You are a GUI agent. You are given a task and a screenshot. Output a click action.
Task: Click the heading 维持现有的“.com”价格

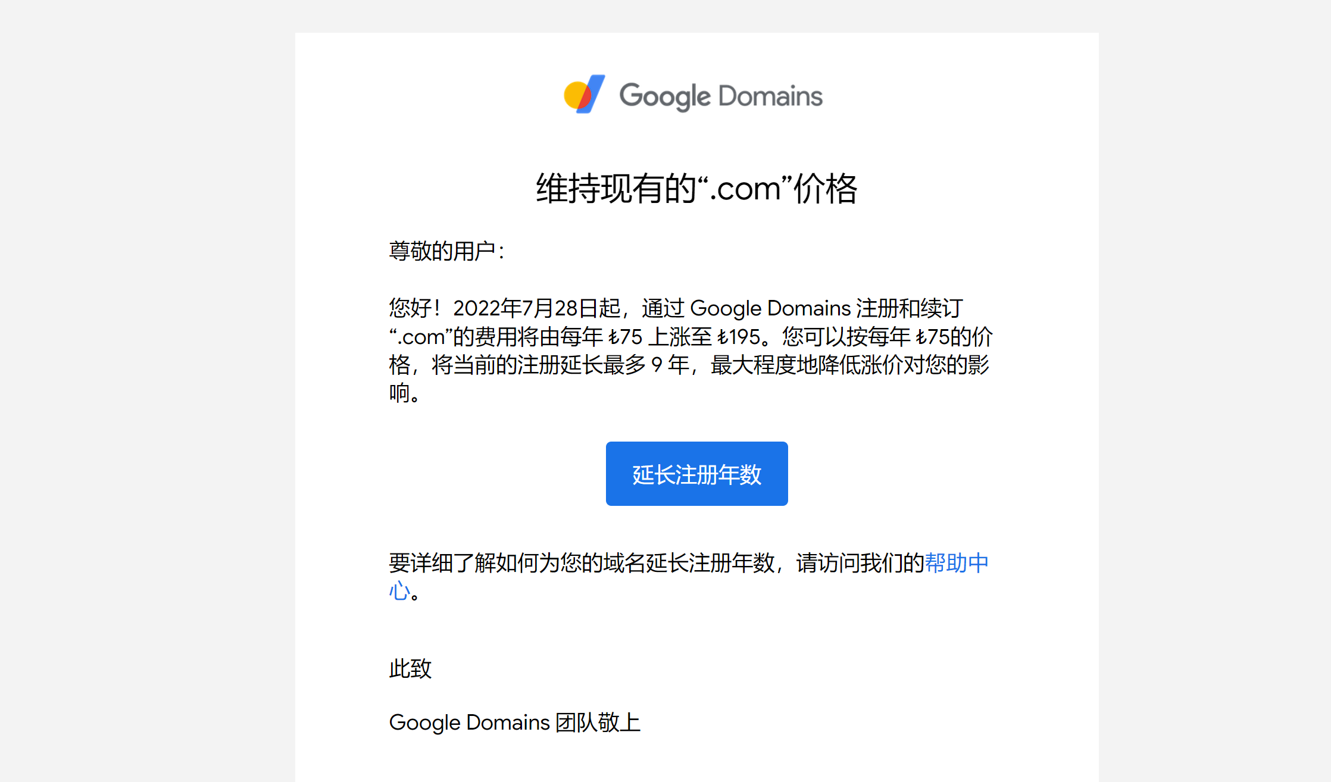coord(696,189)
